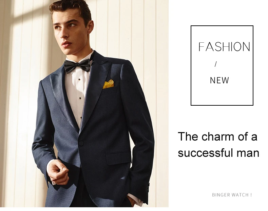This screenshot has height=211, width=268.
Task: Click the man's clenched hand
Action: [58, 172]
